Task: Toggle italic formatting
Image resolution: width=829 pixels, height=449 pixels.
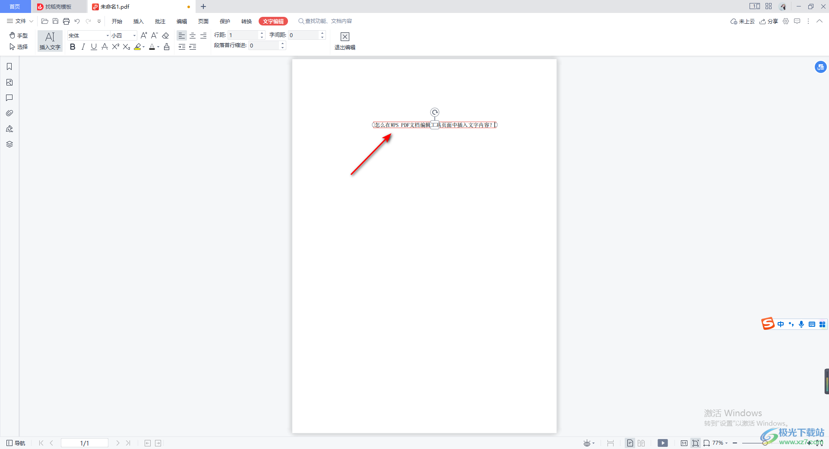Action: pyautogui.click(x=83, y=47)
